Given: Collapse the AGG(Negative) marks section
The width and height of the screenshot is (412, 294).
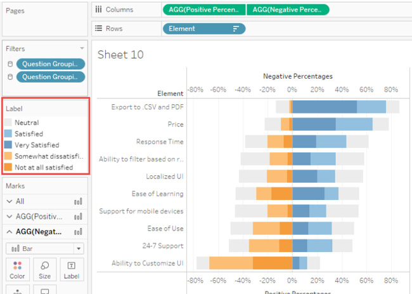Looking at the screenshot, I should click(x=9, y=232).
